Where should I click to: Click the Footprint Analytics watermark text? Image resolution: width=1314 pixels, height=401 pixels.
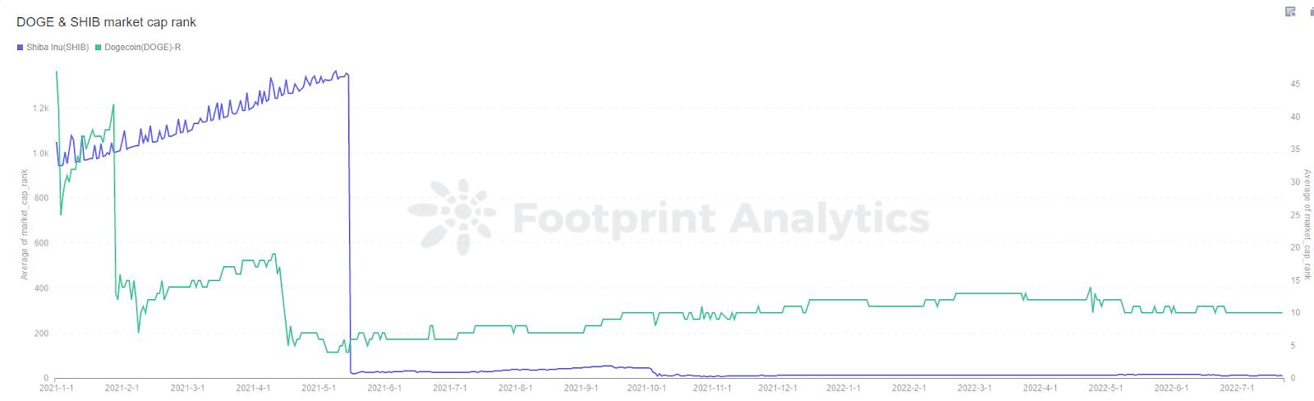click(721, 219)
